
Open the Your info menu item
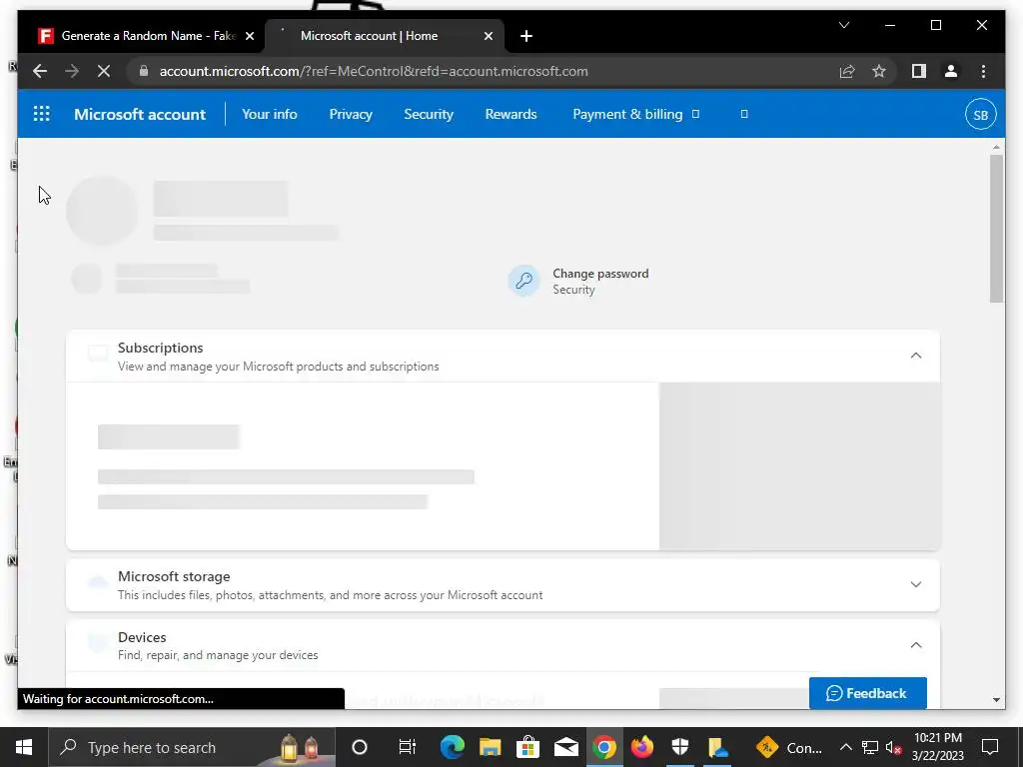click(x=270, y=114)
